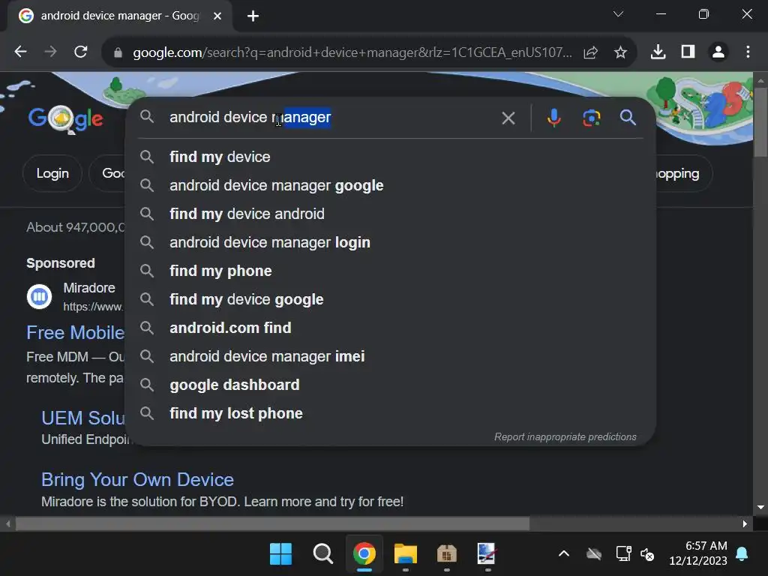
Task: Select suggestion "android.com find"
Action: [390, 328]
